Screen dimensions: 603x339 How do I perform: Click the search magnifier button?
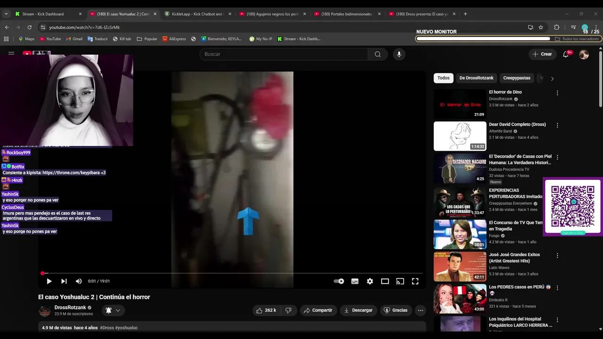[x=377, y=54]
